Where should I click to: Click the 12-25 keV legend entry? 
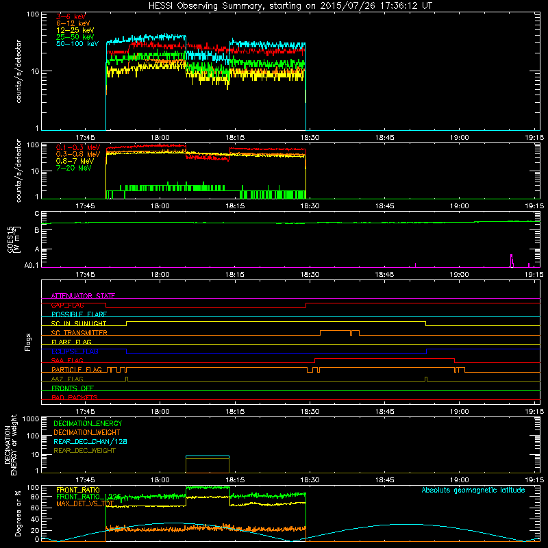75,30
